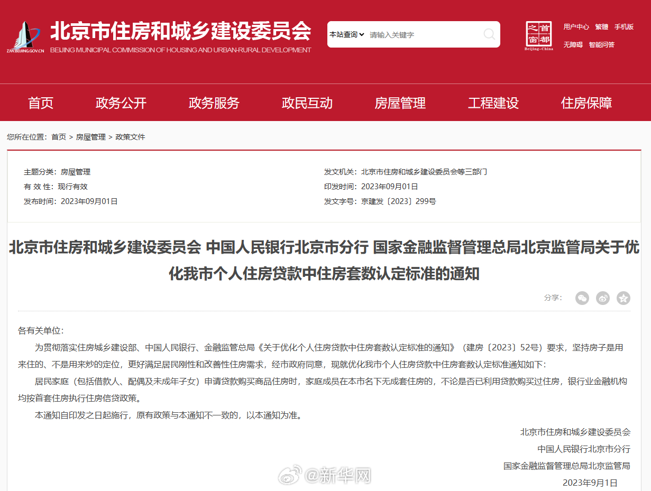The height and width of the screenshot is (491, 651).
Task: Open the 政务公开 navigation tab
Action: coord(121,103)
